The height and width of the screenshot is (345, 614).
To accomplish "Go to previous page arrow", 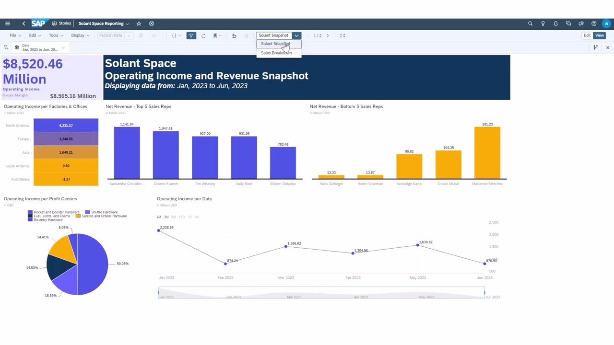I will 307,35.
